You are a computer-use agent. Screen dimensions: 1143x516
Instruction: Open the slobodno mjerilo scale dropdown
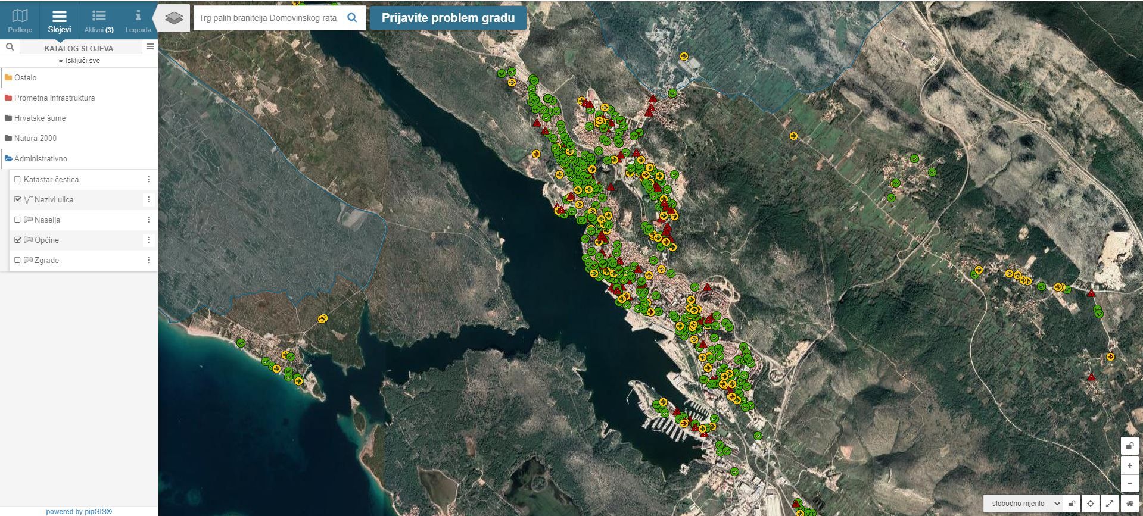pos(1022,504)
